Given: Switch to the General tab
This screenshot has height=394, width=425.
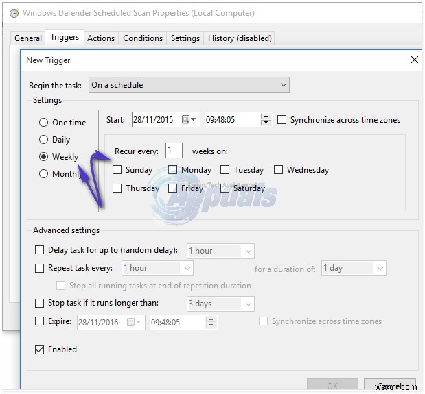Looking at the screenshot, I should point(28,38).
